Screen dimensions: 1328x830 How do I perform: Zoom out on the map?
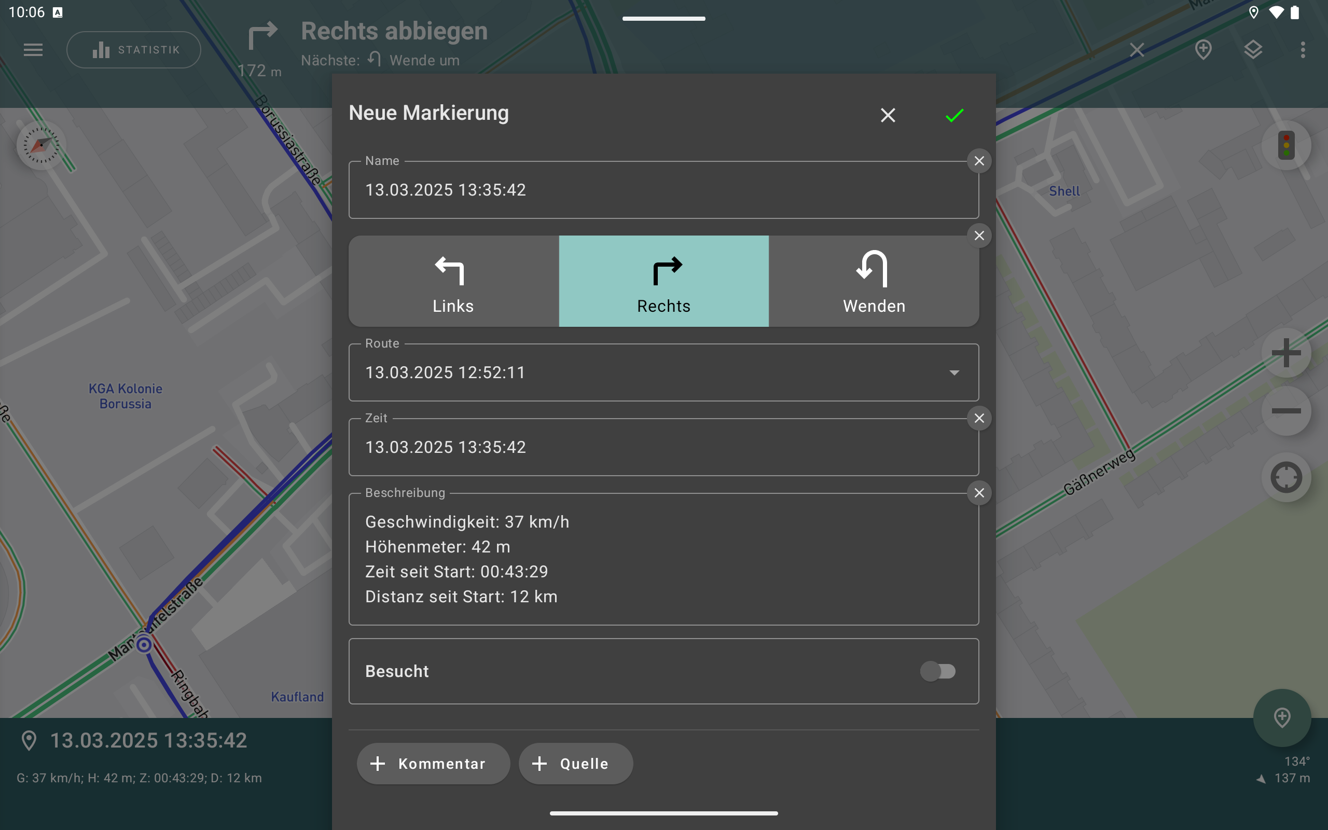1286,411
